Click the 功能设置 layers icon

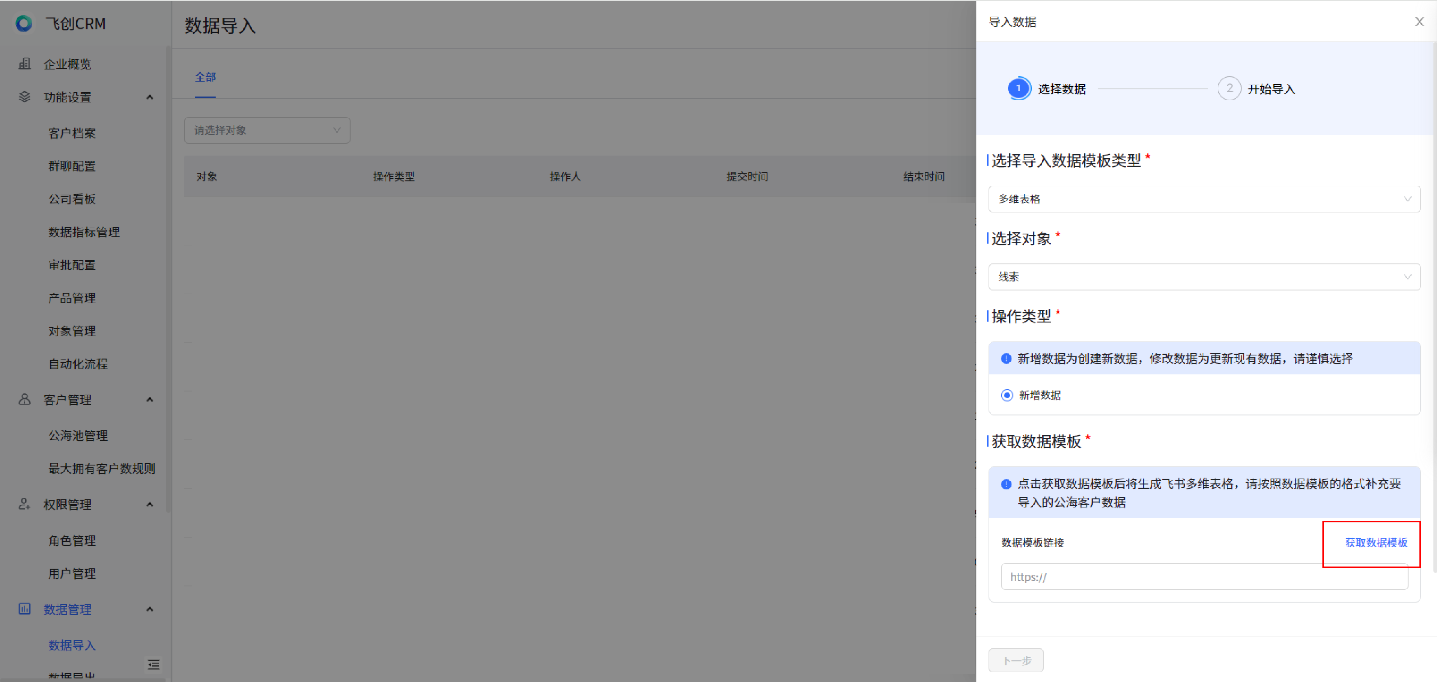point(24,97)
